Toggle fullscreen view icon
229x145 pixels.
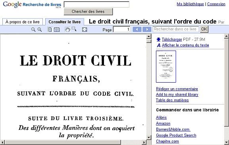point(85,29)
